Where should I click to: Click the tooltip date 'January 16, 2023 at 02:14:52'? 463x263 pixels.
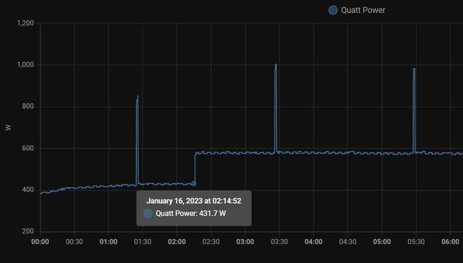(x=194, y=201)
